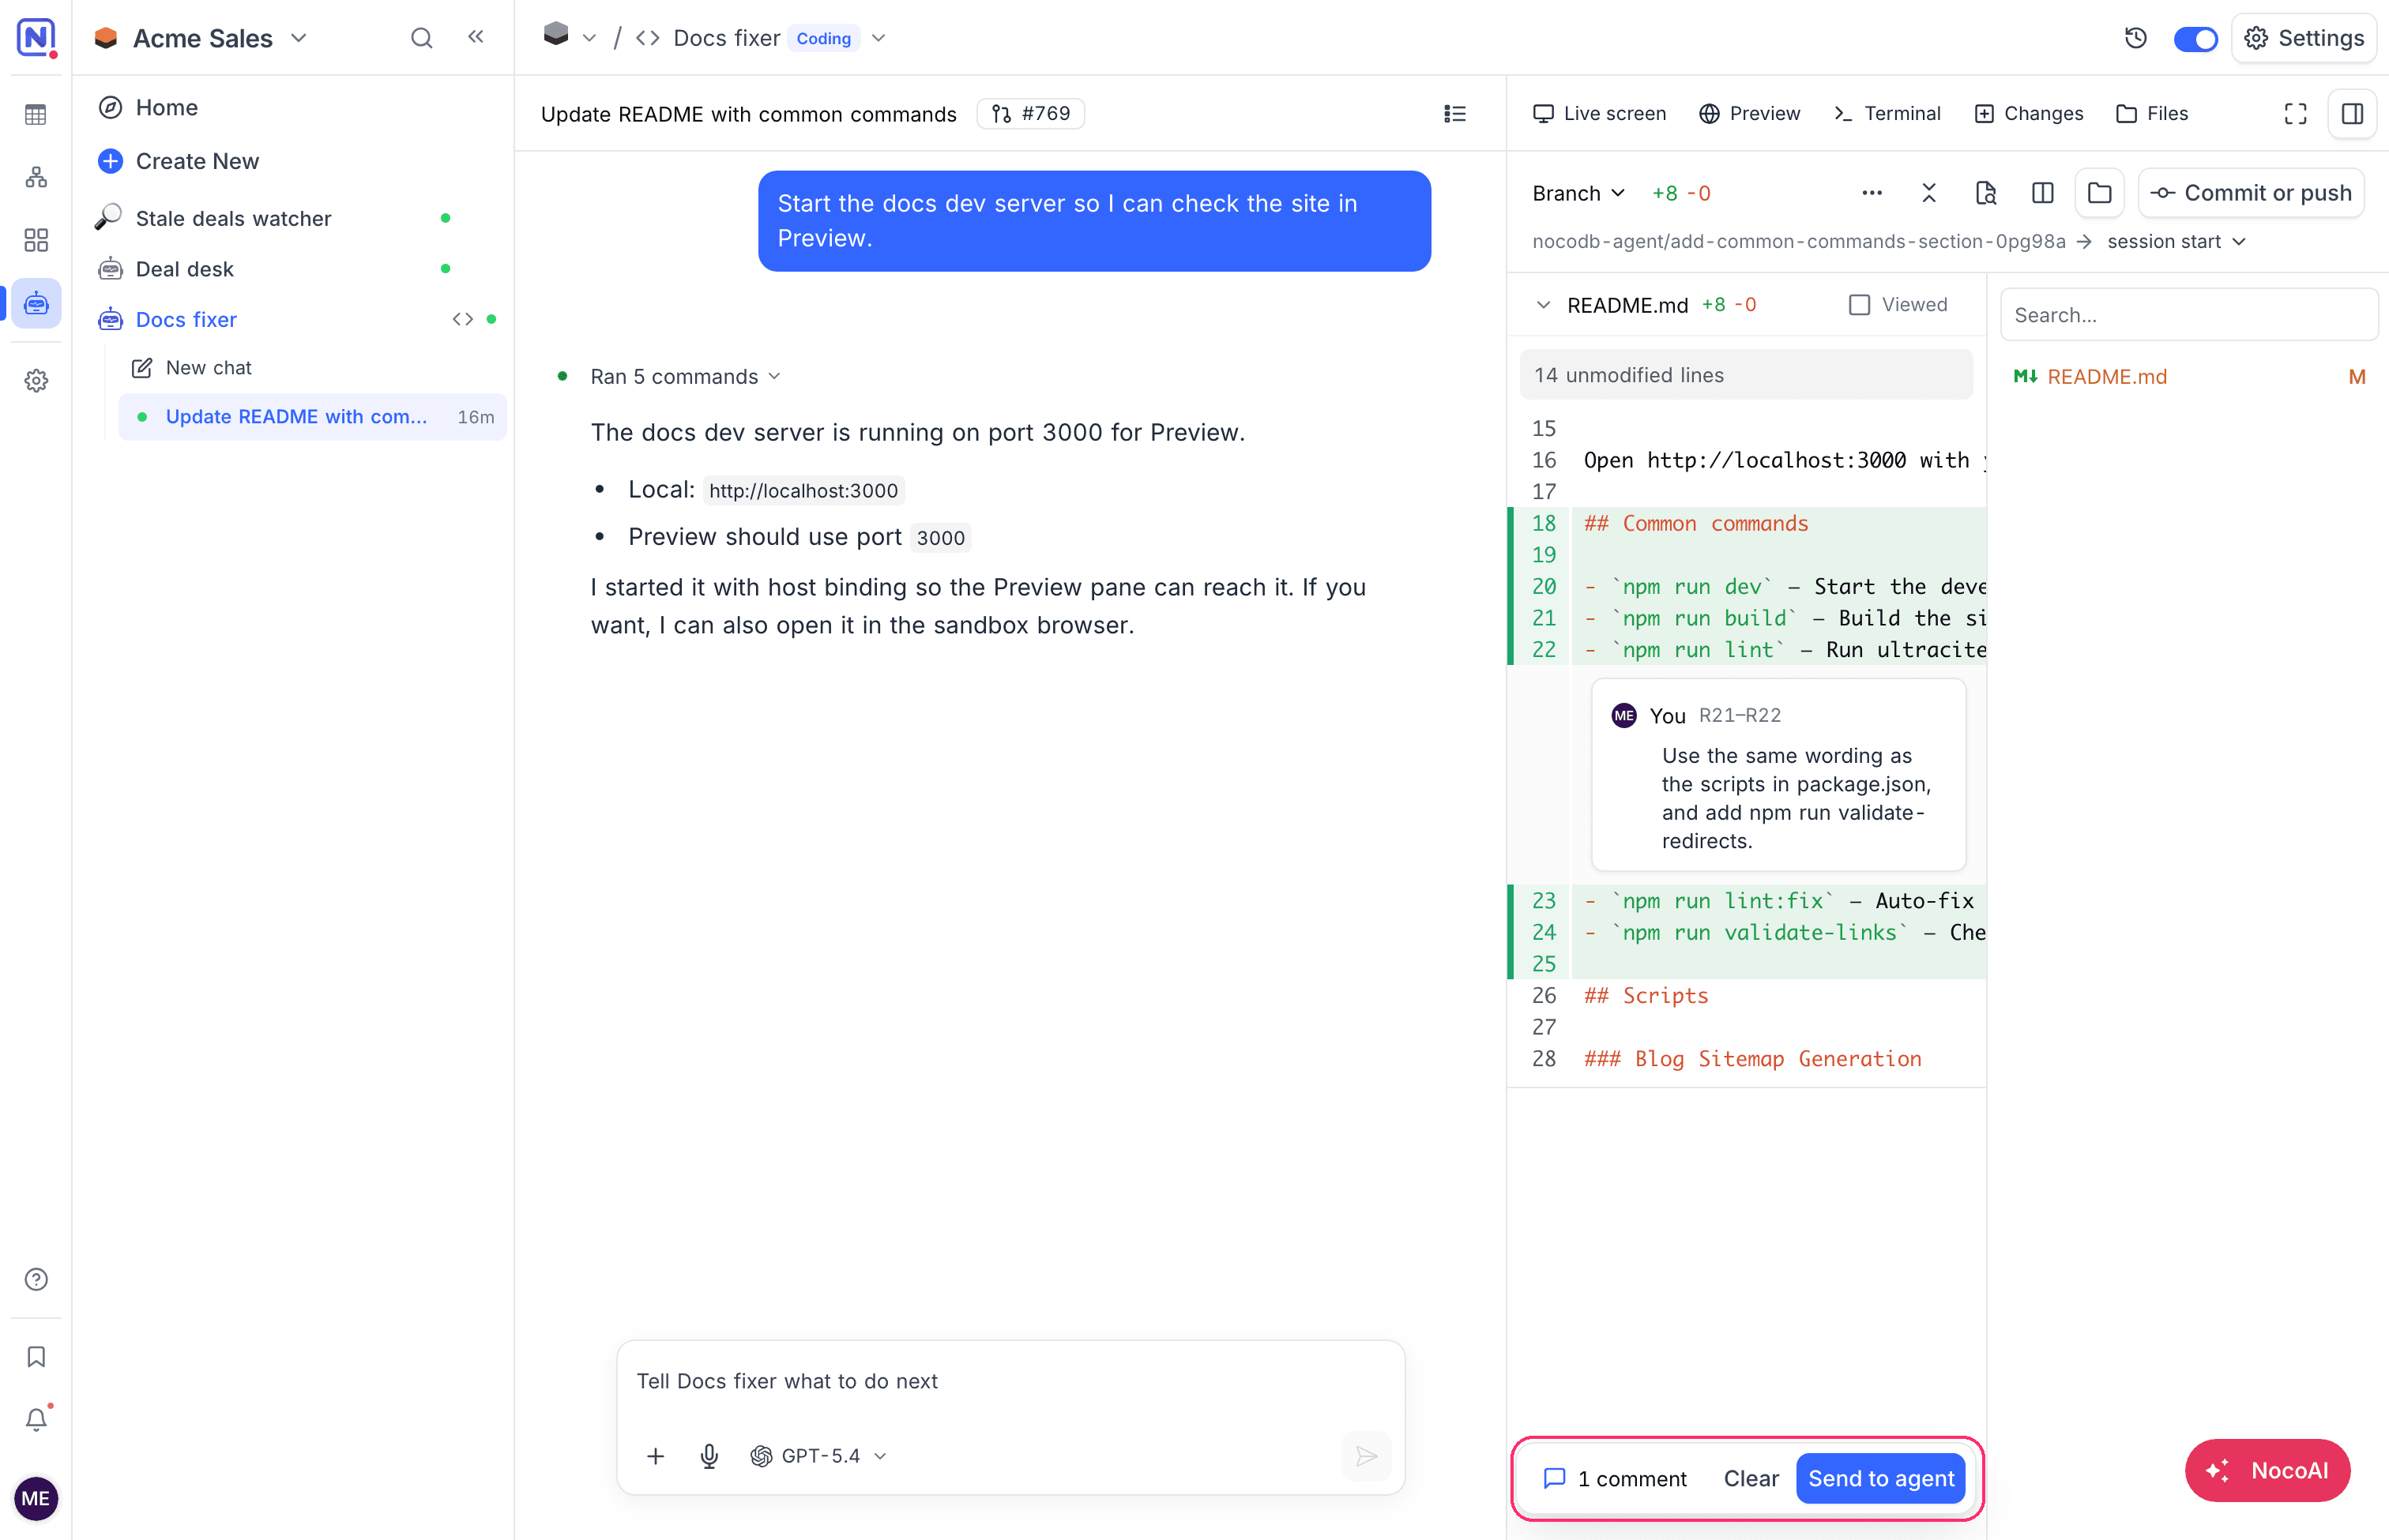This screenshot has height=1540, width=2389.
Task: Switch to the Terminal tab
Action: tap(1887, 114)
